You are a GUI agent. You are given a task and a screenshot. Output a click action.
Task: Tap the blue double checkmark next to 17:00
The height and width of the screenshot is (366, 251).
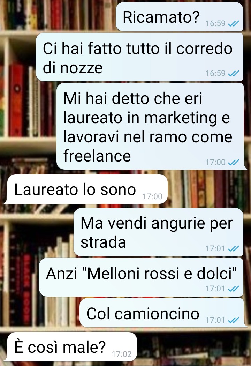[x=234, y=162]
